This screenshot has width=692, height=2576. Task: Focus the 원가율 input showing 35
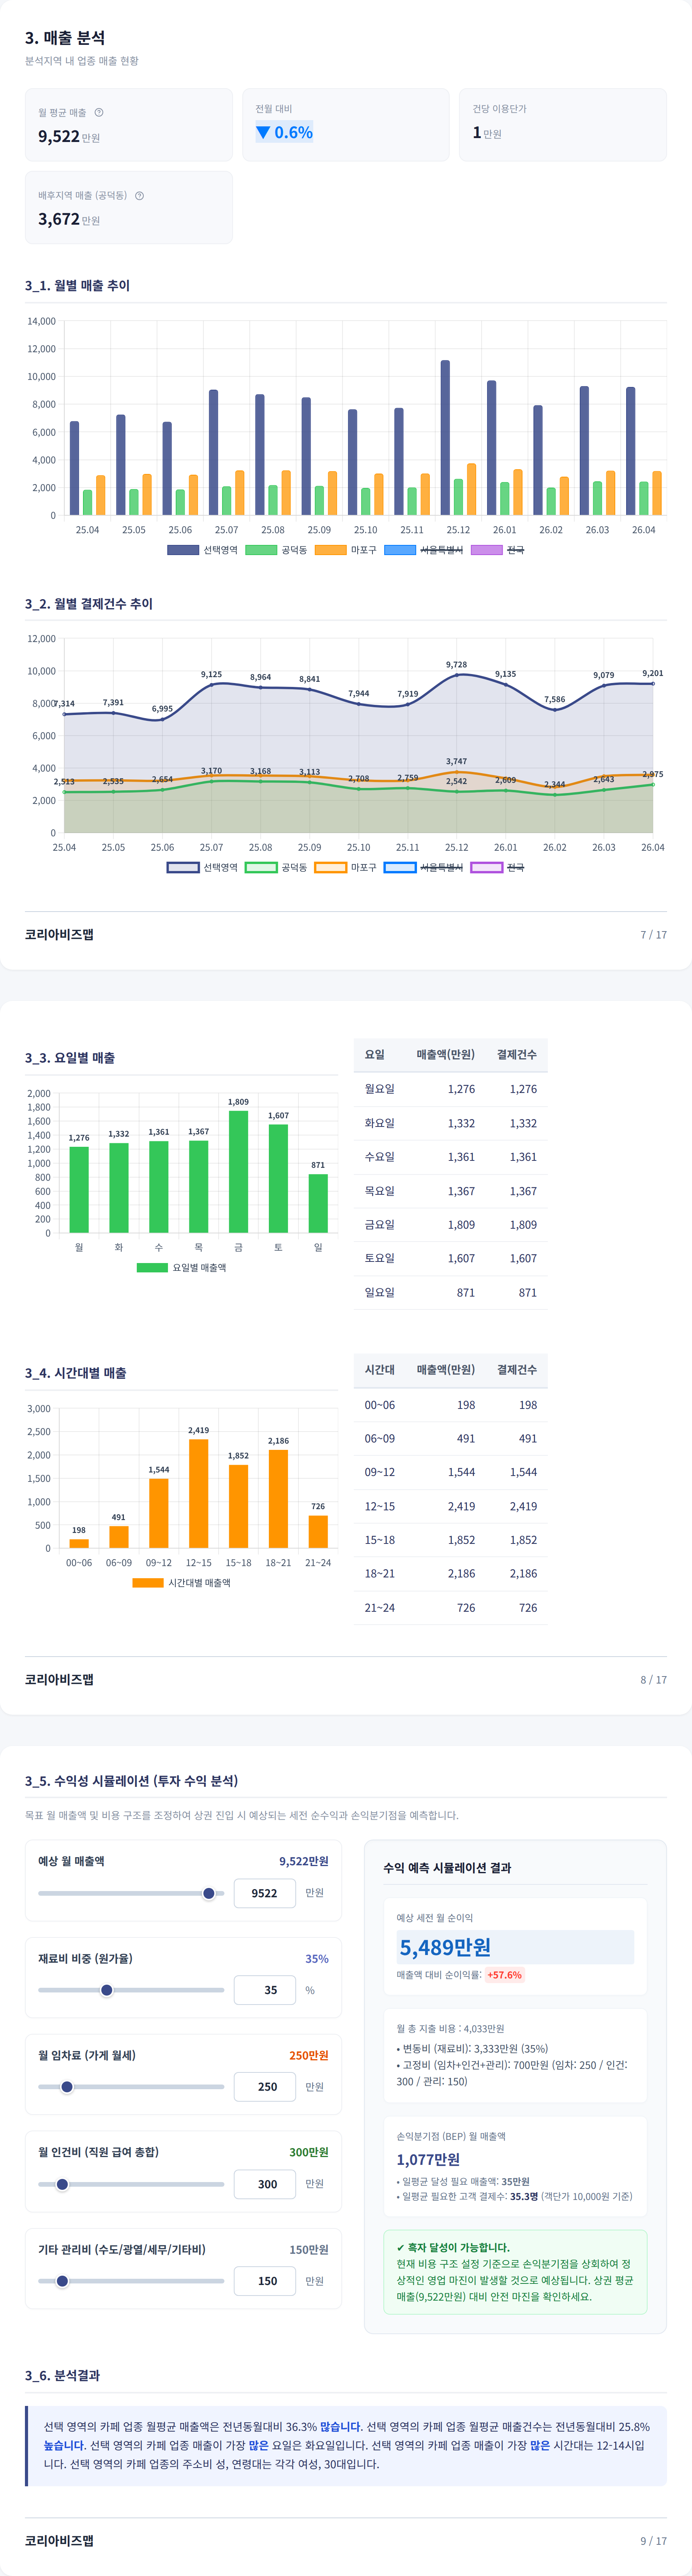click(x=265, y=1990)
